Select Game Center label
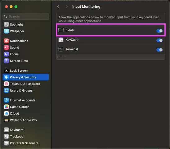The height and width of the screenshot is (149, 170). [20, 107]
